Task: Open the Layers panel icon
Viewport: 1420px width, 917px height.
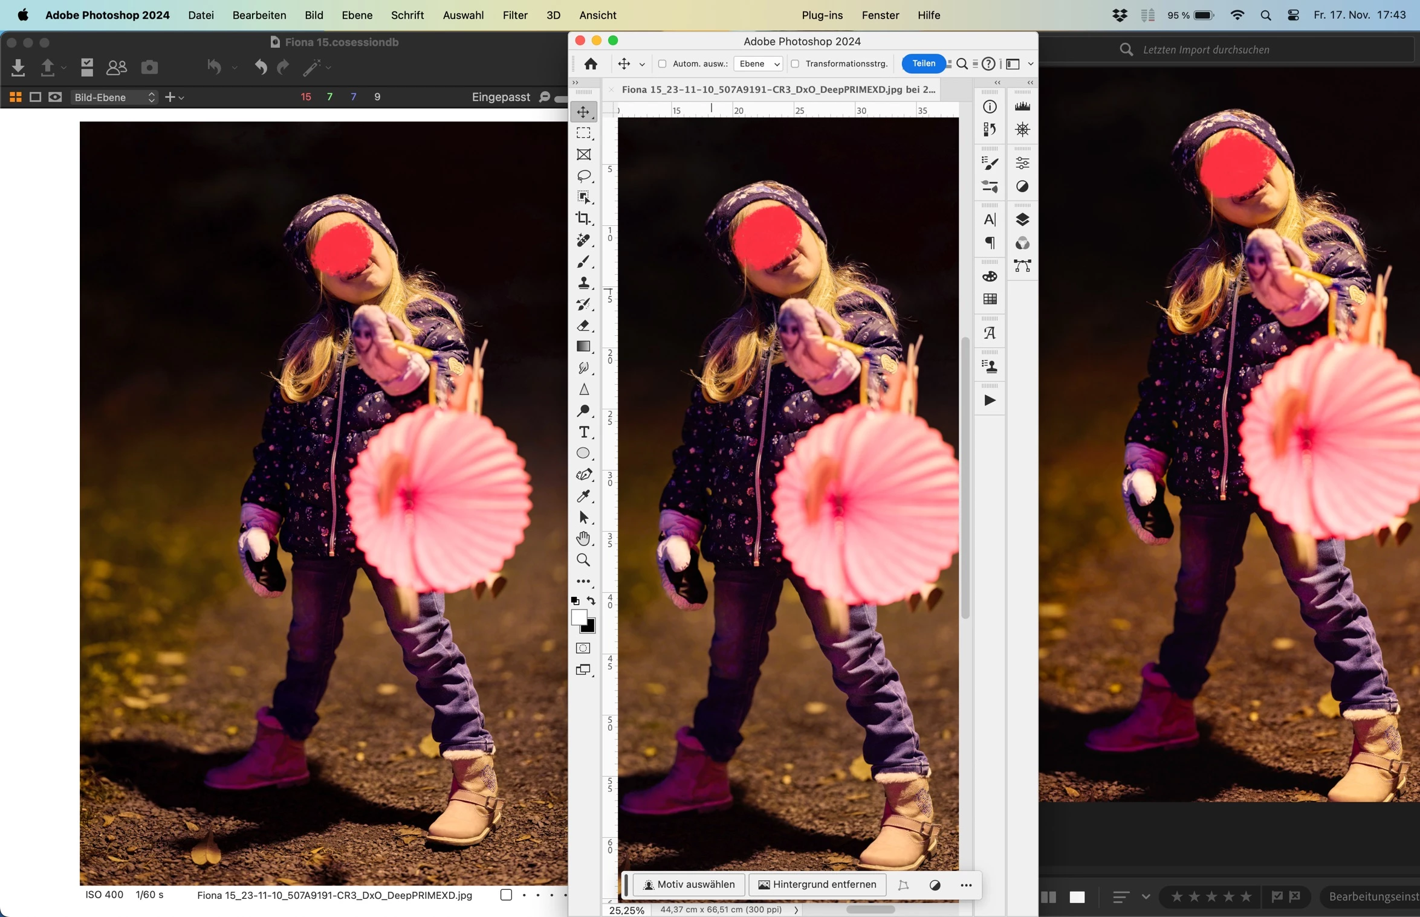Action: 1022,219
